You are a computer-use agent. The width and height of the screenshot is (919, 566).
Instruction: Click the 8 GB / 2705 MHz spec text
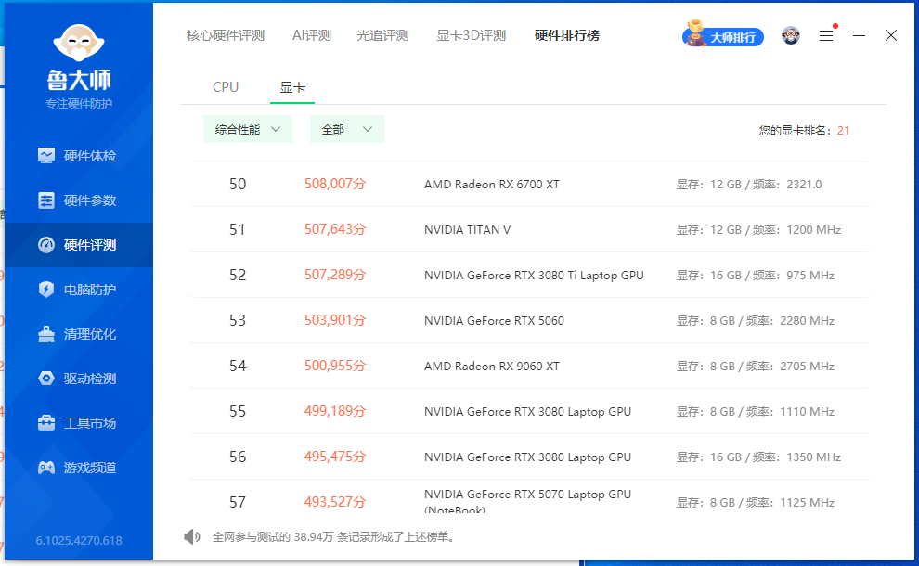click(756, 367)
